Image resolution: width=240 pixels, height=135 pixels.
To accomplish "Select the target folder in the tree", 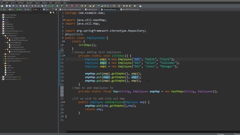I will [9, 65].
